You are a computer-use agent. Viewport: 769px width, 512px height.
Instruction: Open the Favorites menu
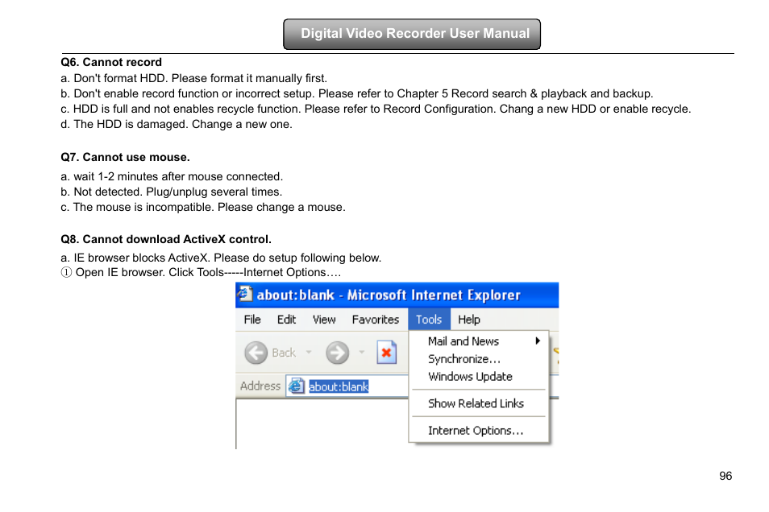tap(376, 320)
